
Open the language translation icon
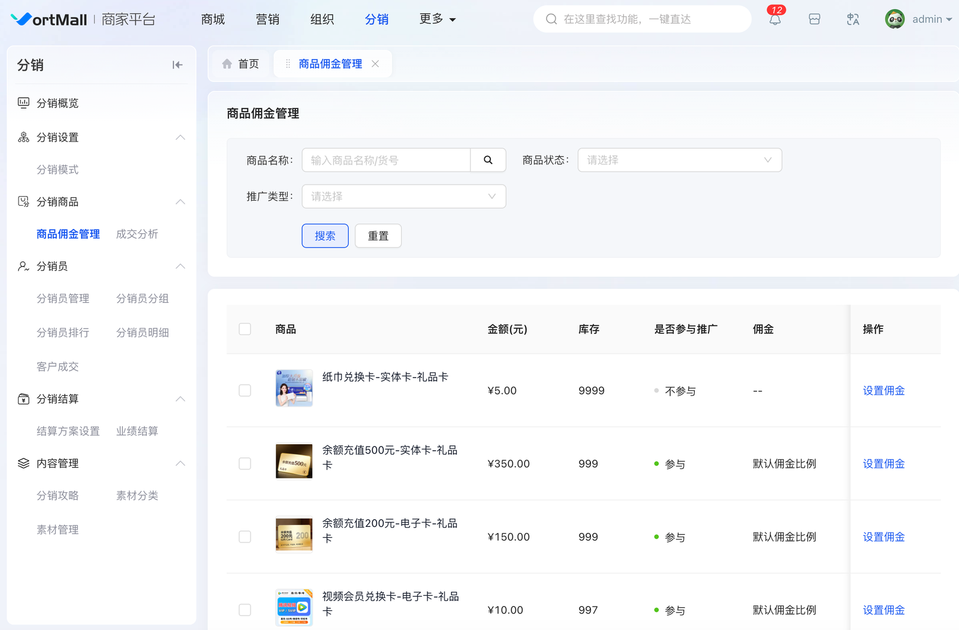tap(853, 19)
